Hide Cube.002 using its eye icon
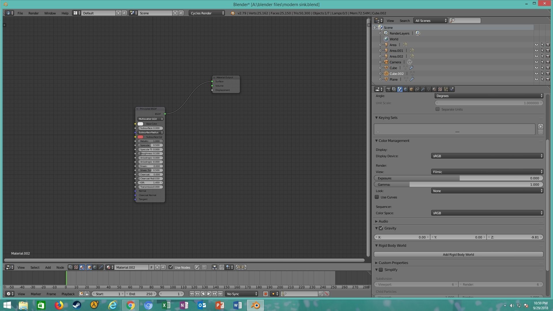This screenshot has width=553, height=311. coord(536,74)
